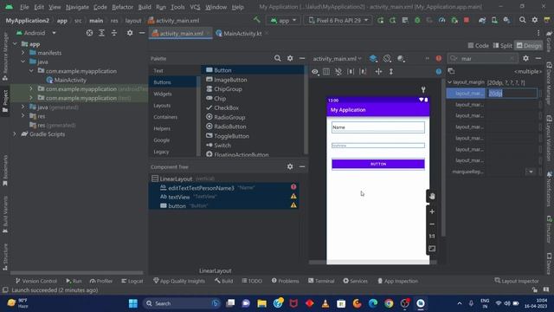Click Collapse All in Project panel

point(113,33)
